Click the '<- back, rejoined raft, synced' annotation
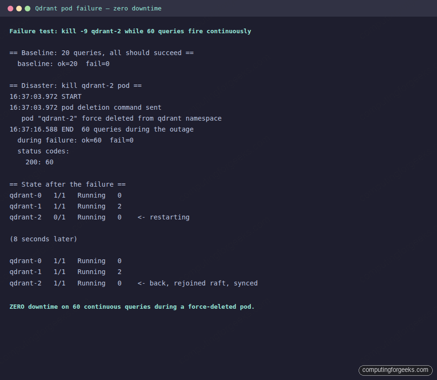The image size is (437, 380). tap(198, 283)
